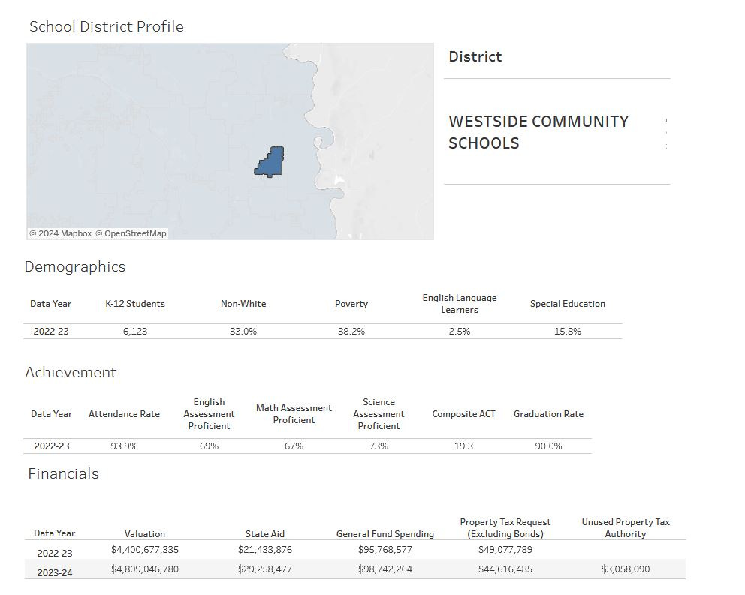The height and width of the screenshot is (595, 745).
Task: Select the Graduation Rate column header
Action: pos(548,414)
